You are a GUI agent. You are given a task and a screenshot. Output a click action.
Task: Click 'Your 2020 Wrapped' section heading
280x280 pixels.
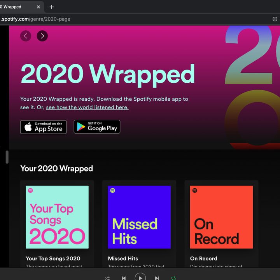[x=57, y=168]
